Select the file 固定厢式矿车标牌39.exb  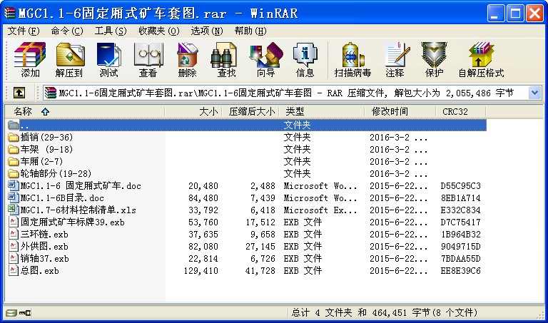click(72, 222)
